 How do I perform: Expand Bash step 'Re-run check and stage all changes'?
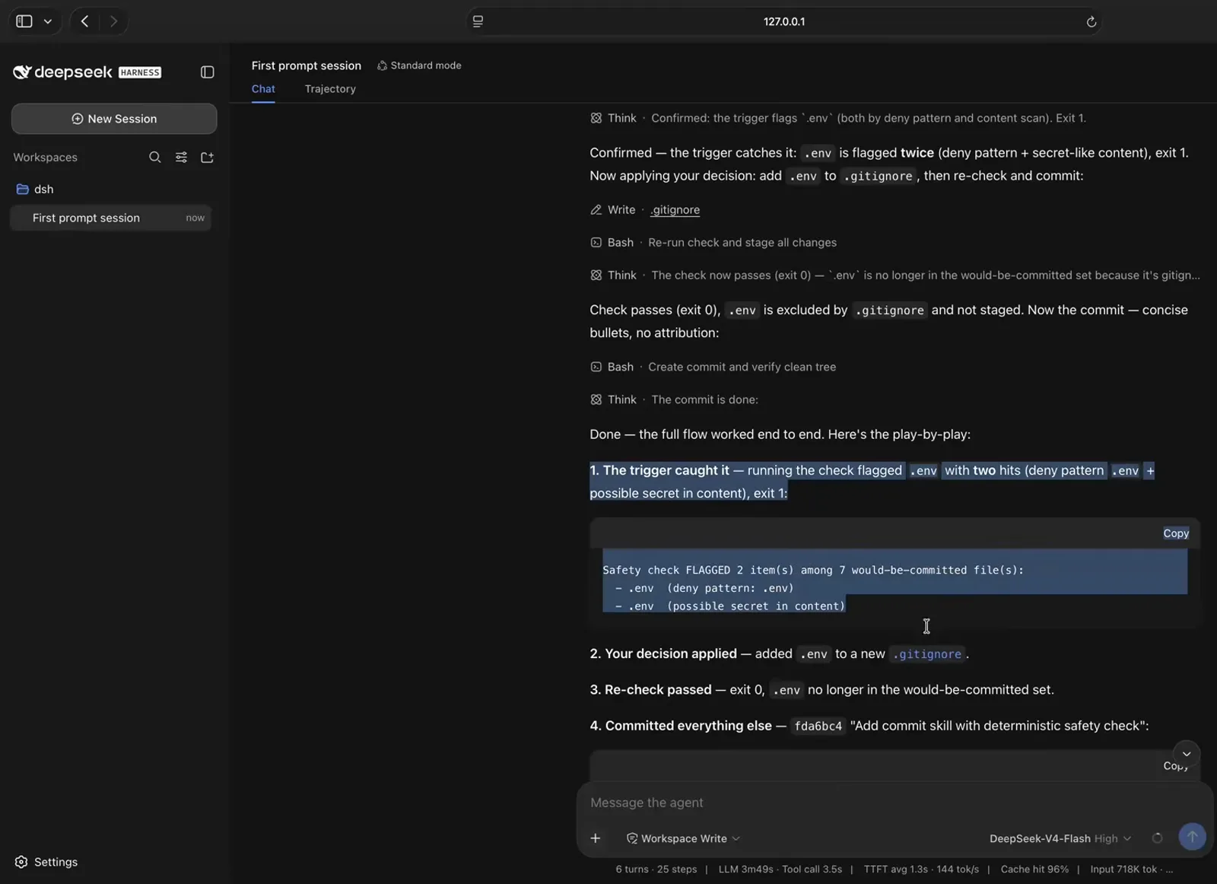[713, 243]
